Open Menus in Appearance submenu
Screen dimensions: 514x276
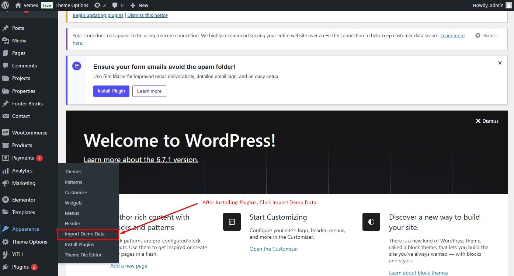pos(72,213)
